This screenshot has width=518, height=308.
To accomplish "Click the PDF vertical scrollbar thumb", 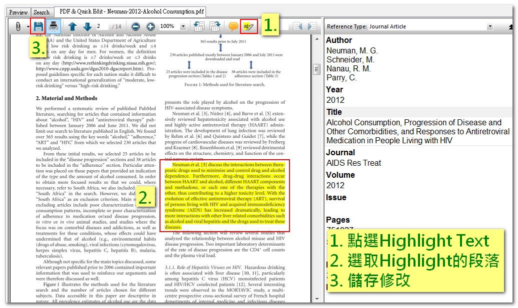I will pos(317,69).
